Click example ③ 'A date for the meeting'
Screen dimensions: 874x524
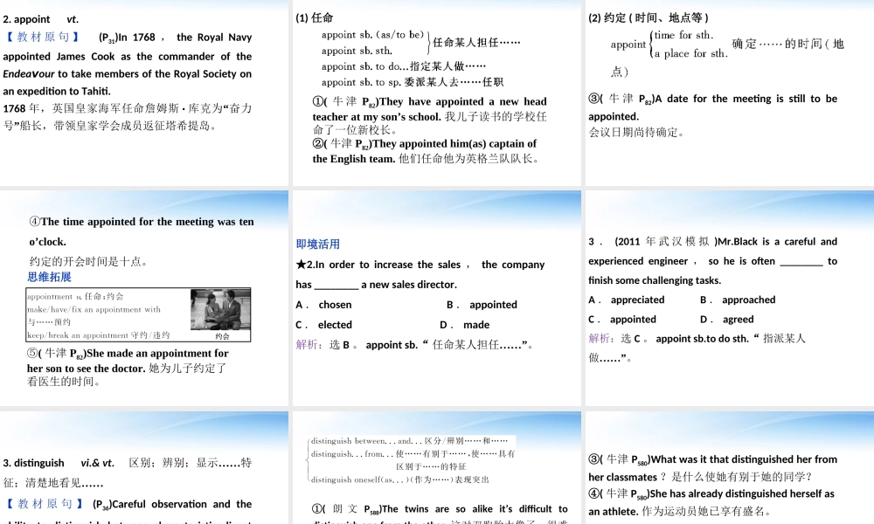pyautogui.click(x=713, y=107)
